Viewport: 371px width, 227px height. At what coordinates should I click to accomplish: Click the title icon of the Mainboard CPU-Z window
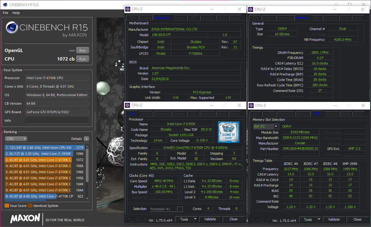128,9
